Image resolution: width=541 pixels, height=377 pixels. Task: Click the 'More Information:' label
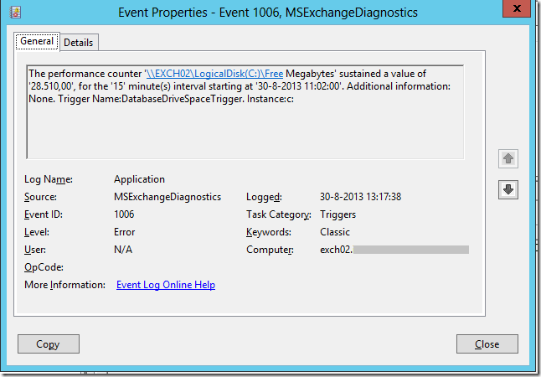click(64, 285)
